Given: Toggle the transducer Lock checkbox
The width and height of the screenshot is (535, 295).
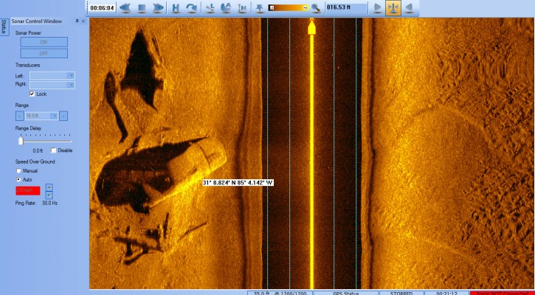Looking at the screenshot, I should pos(32,94).
